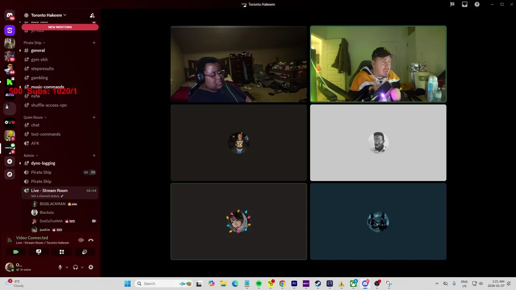Click the flag icon in title bar
The image size is (516, 290).
tap(452, 4)
